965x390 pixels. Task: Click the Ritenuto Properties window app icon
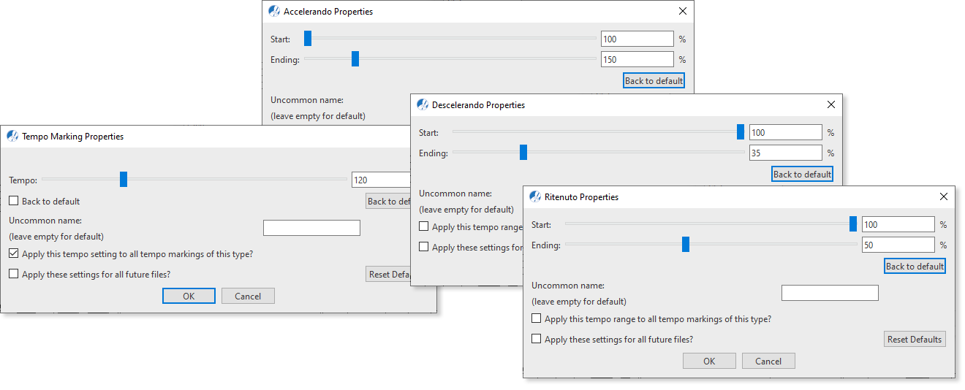[535, 196]
